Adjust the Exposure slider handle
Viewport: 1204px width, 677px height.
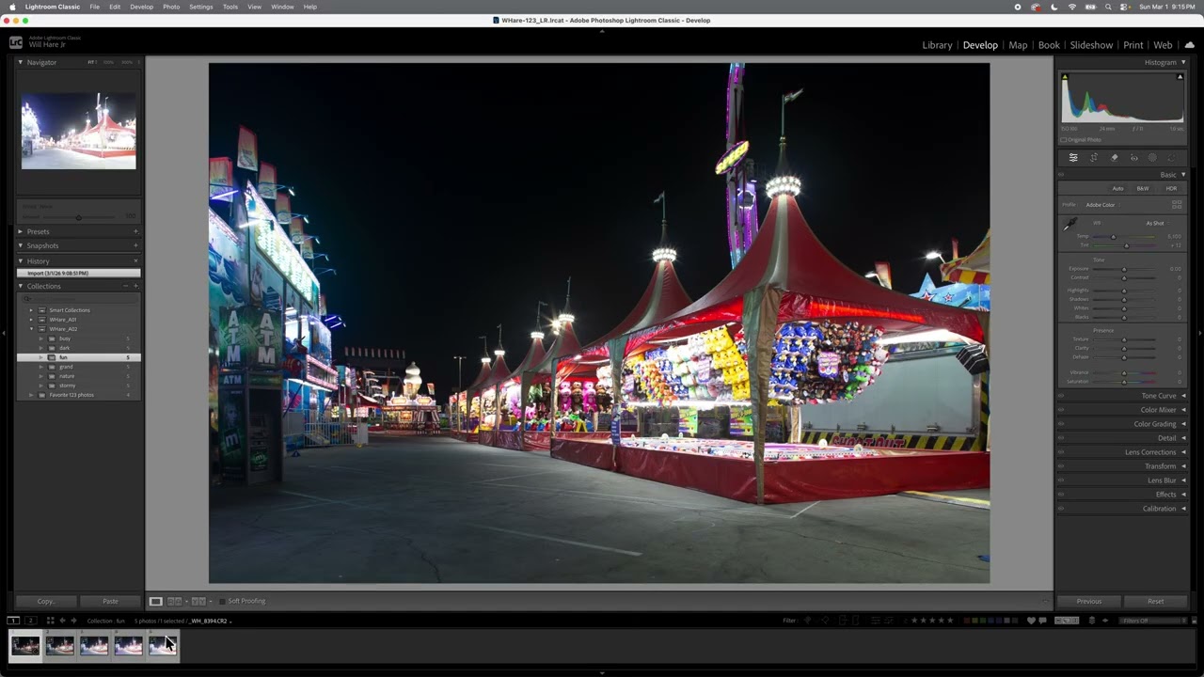tap(1123, 269)
